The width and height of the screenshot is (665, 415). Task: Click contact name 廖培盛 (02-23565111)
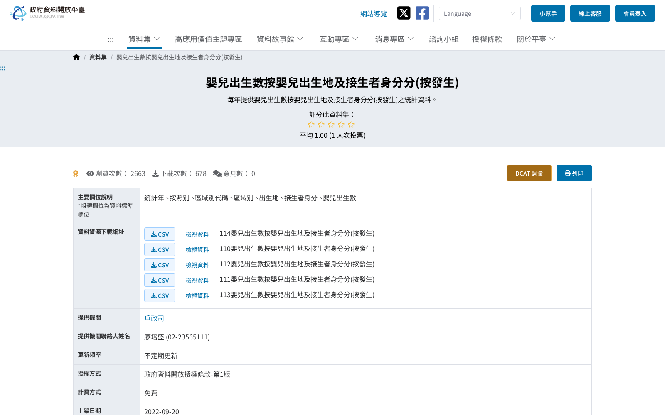point(177,337)
